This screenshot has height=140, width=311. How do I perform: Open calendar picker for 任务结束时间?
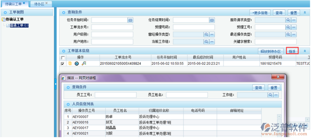click(x=212, y=20)
